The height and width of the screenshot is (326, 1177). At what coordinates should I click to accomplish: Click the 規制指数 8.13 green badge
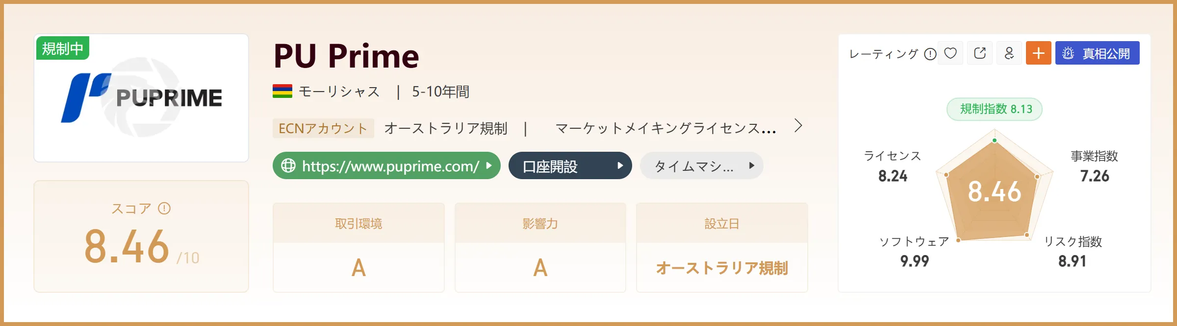(x=995, y=109)
